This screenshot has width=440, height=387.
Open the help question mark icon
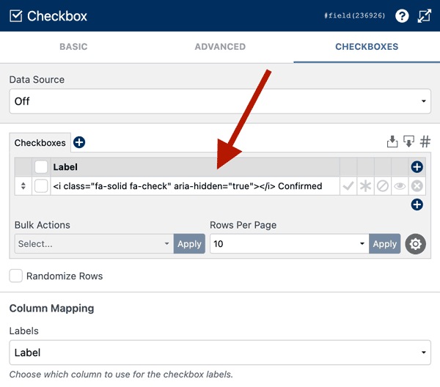(x=402, y=15)
